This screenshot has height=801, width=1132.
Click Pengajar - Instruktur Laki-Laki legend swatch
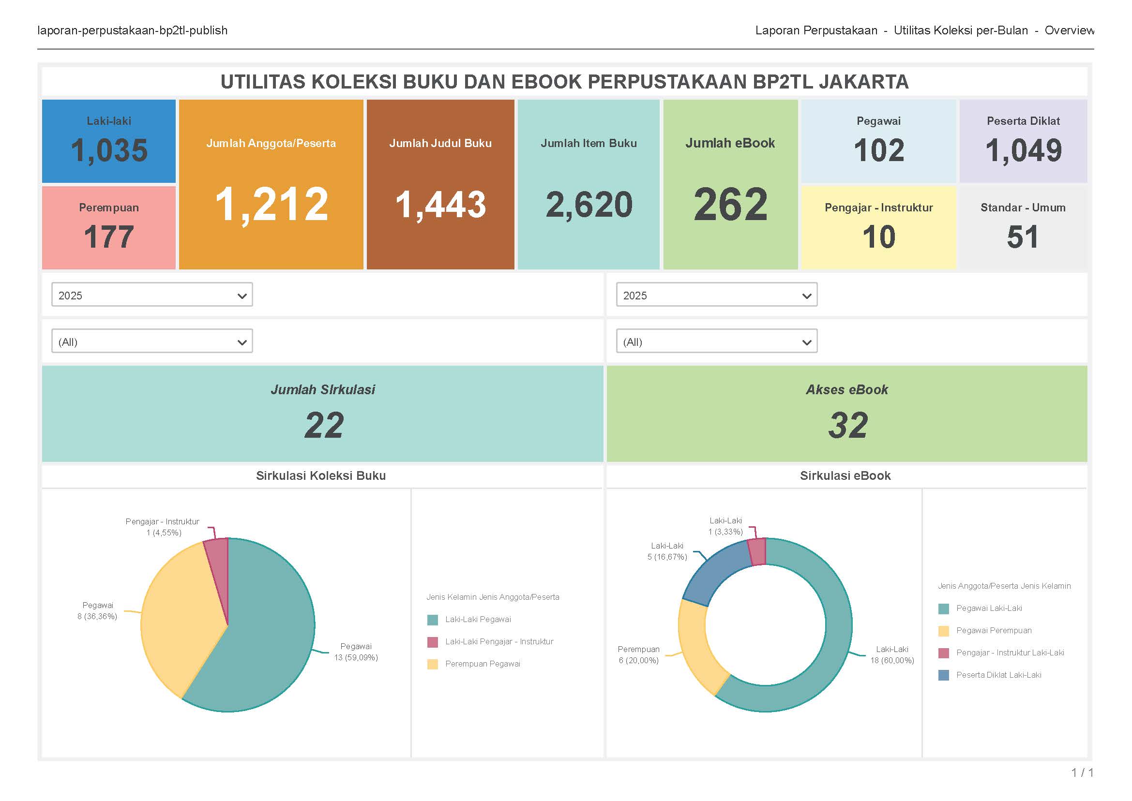pyautogui.click(x=943, y=653)
